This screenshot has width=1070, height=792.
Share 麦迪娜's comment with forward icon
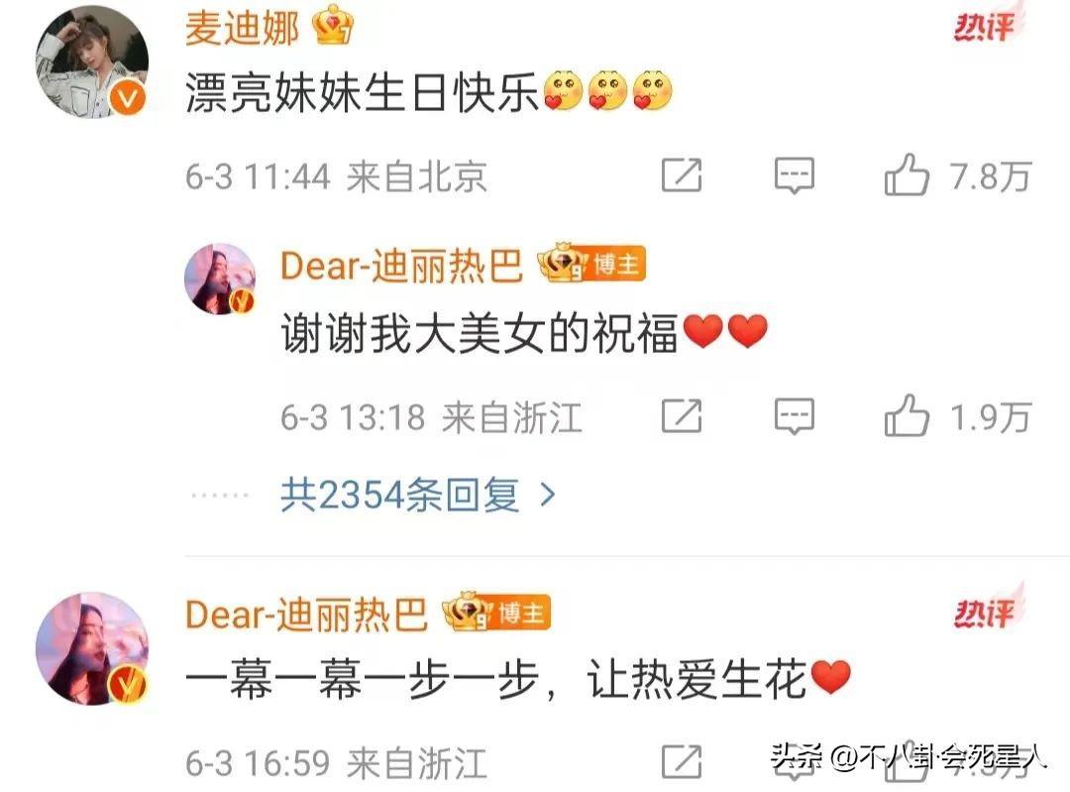[682, 174]
